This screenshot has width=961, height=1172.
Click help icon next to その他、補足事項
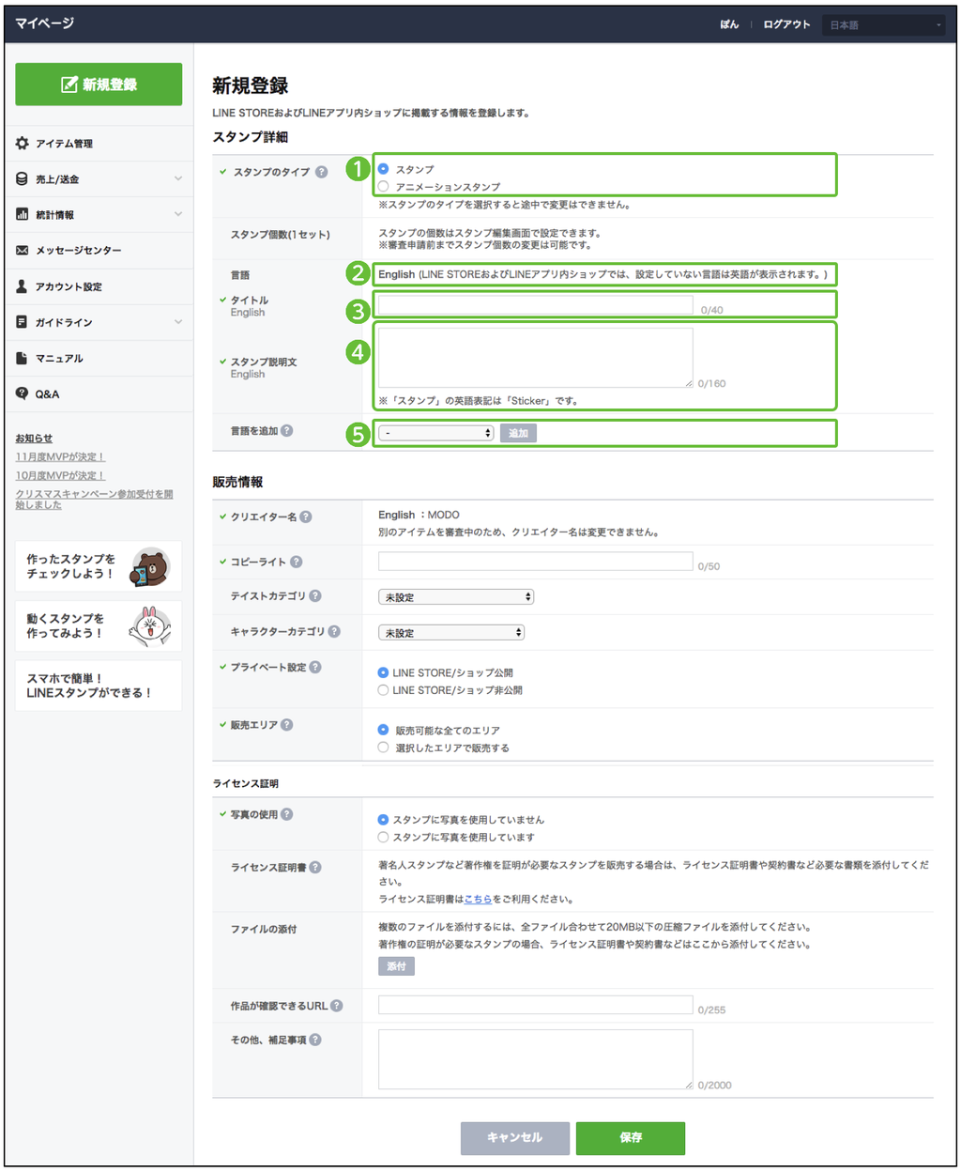click(315, 1040)
